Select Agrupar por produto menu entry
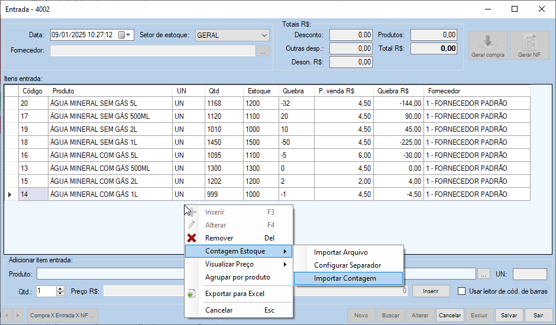 click(237, 277)
